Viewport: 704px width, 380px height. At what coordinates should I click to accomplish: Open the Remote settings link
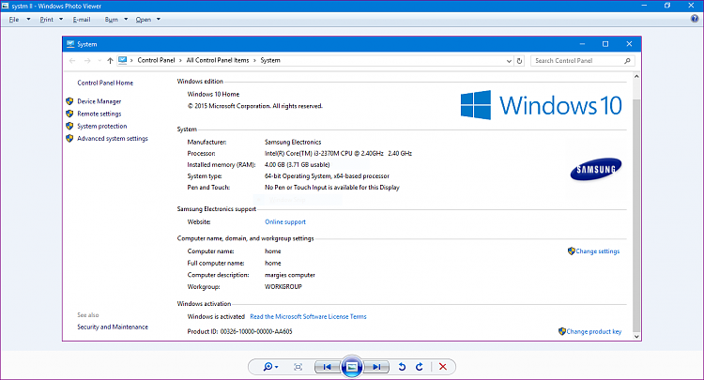[x=99, y=114]
